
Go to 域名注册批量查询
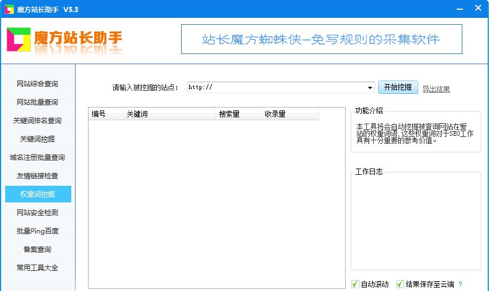click(x=37, y=158)
